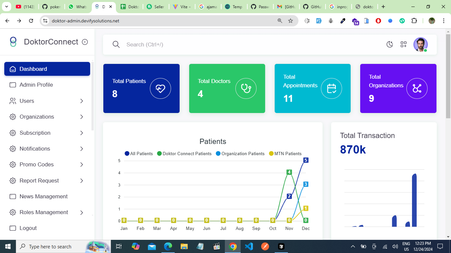The width and height of the screenshot is (451, 253).
Task: Toggle Organization Patients legend series
Action: 240,154
